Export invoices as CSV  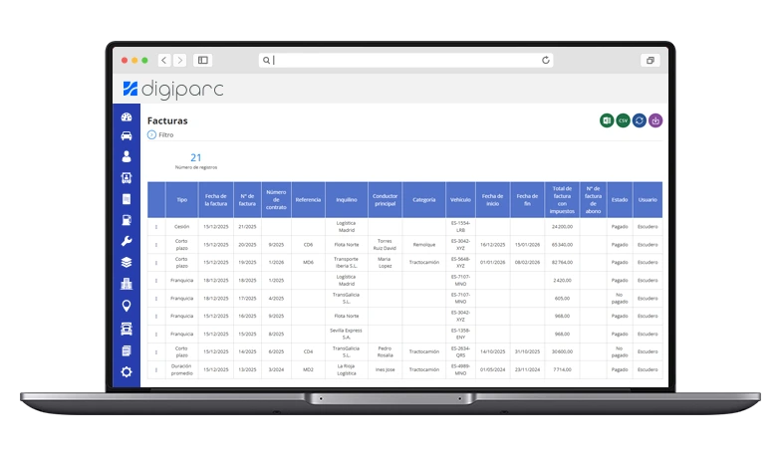(623, 120)
